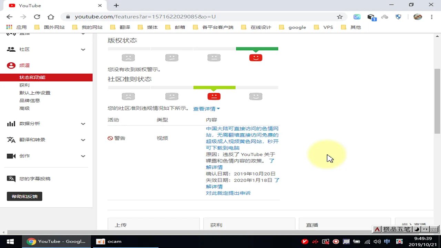This screenshot has width=441, height=248.
Task: Reload the YouTube page
Action: tap(37, 17)
